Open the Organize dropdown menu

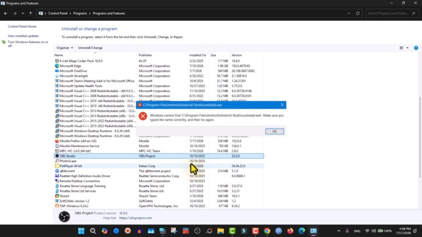(65, 48)
